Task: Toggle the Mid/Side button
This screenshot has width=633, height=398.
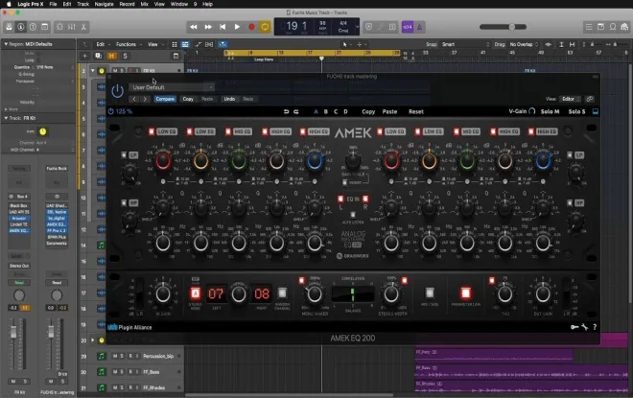Action: coord(430,293)
